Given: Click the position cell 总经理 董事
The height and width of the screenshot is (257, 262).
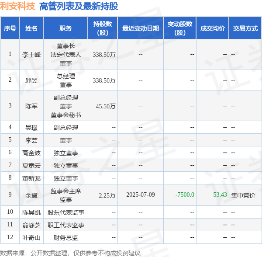Looking at the screenshot, I should [65, 80].
